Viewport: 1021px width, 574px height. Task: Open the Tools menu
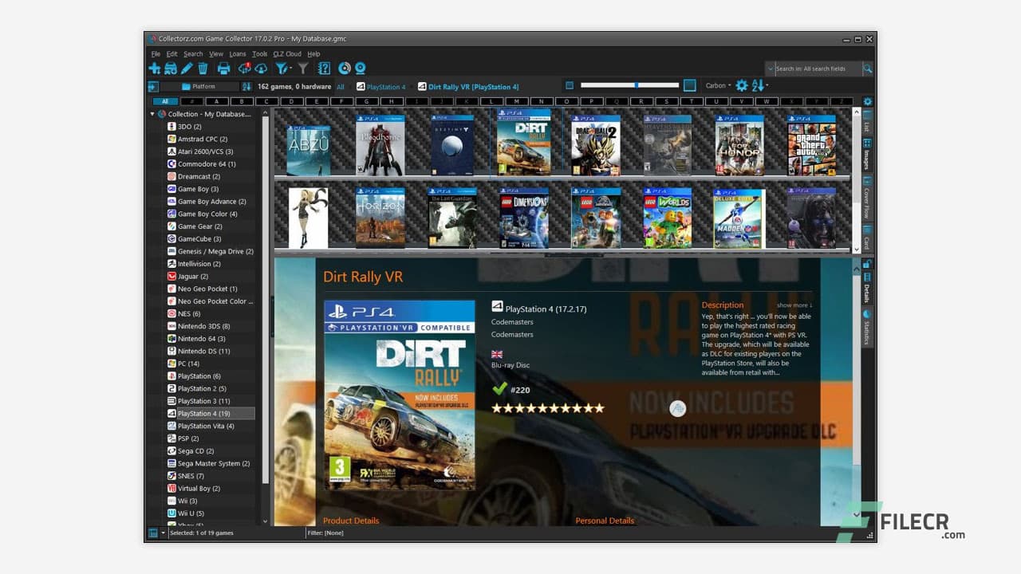[259, 53]
